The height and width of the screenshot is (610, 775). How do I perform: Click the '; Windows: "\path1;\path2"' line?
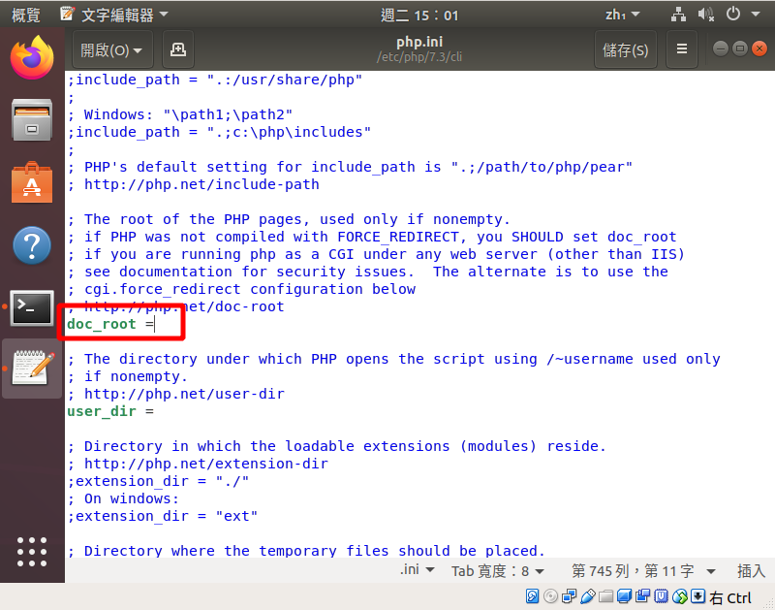click(x=180, y=114)
